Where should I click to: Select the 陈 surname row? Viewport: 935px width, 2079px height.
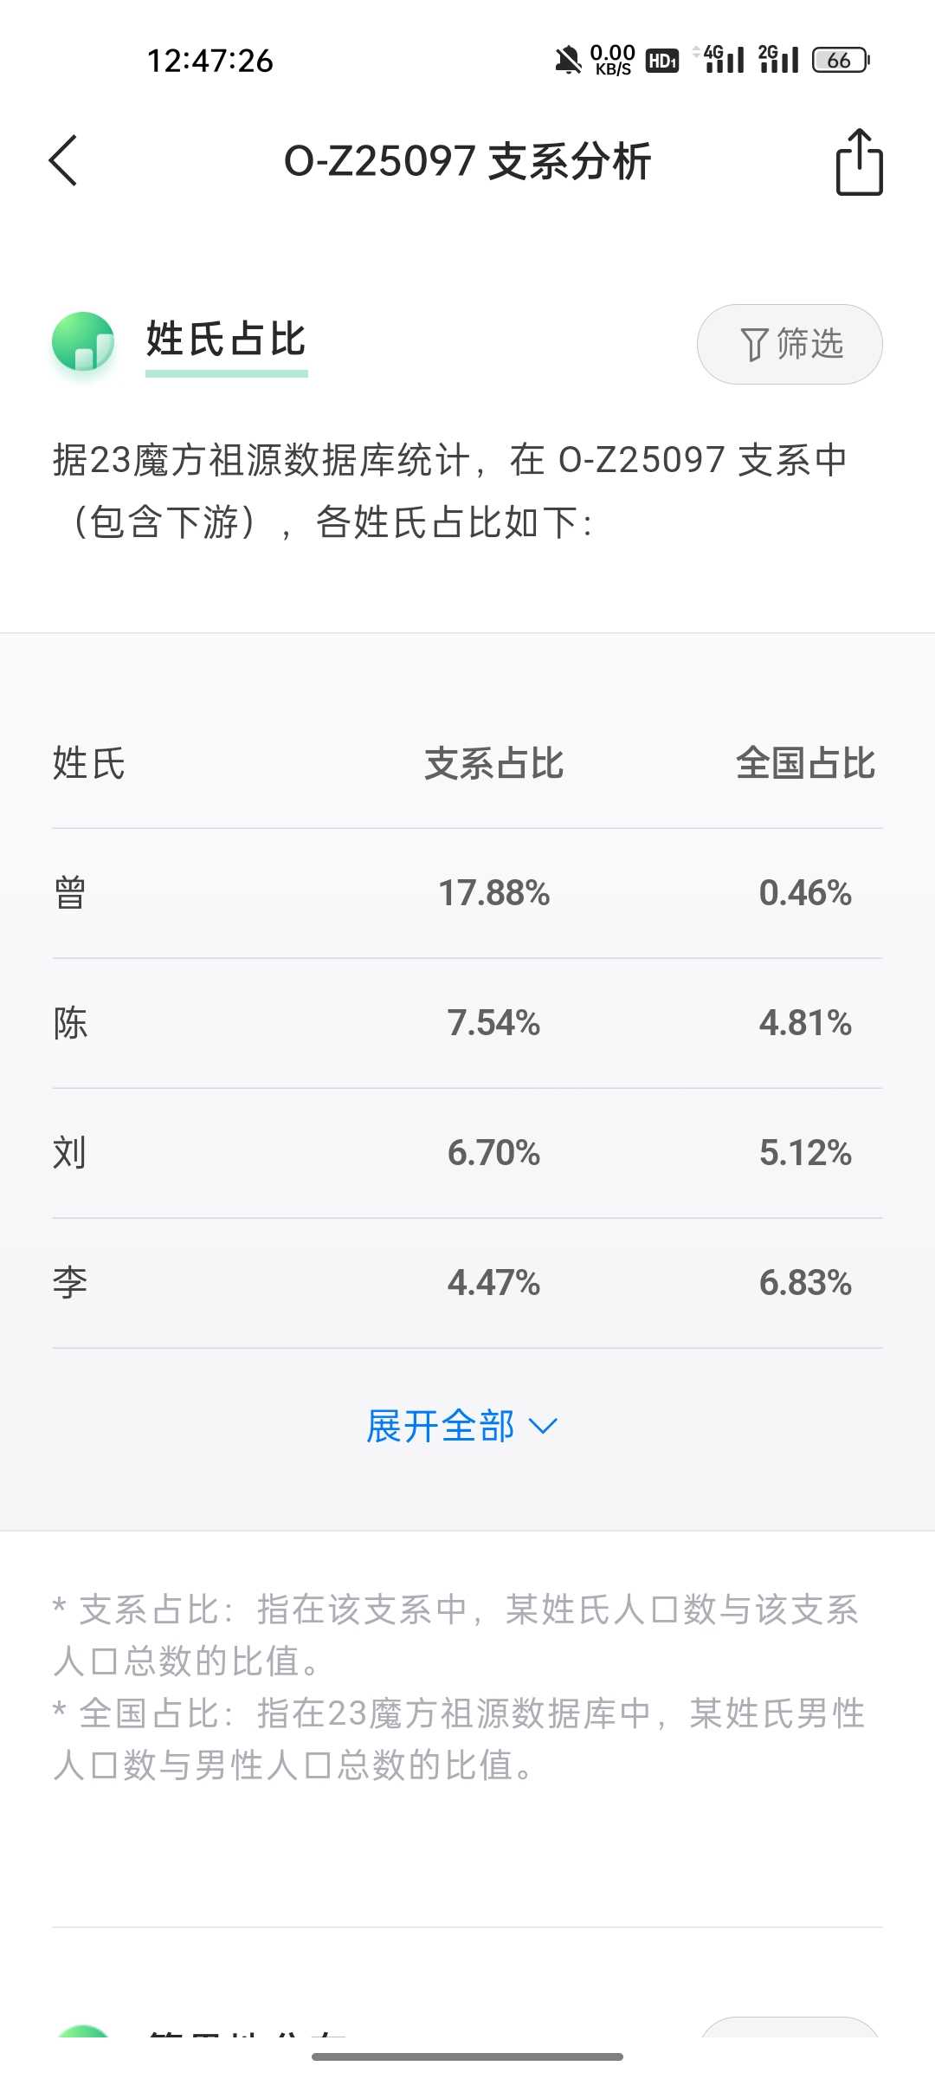pyautogui.click(x=467, y=1023)
